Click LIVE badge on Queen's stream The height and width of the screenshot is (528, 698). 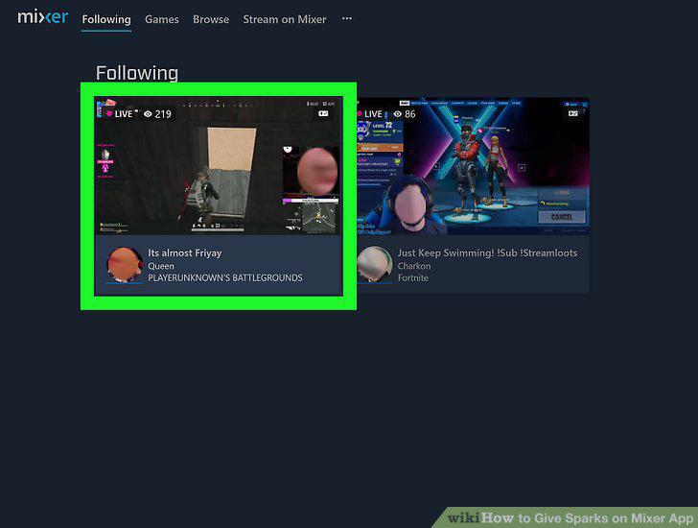click(120, 114)
